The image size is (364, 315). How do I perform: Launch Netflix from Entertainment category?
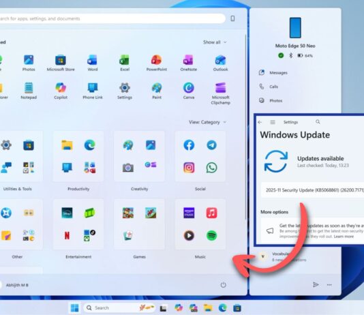coord(67,236)
